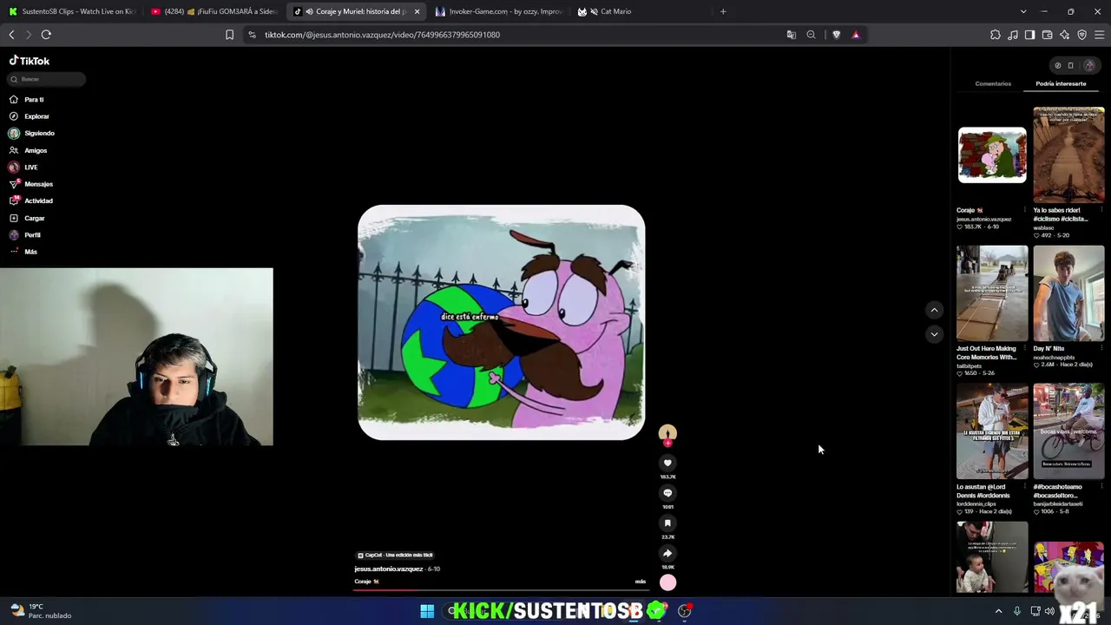
Task: Open jesus.antonio.vazquez profile link
Action: pos(388,569)
